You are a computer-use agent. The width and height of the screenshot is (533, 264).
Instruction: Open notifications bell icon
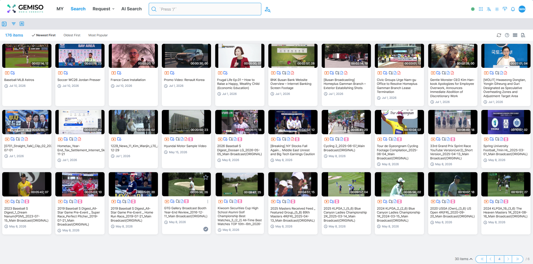513,9
